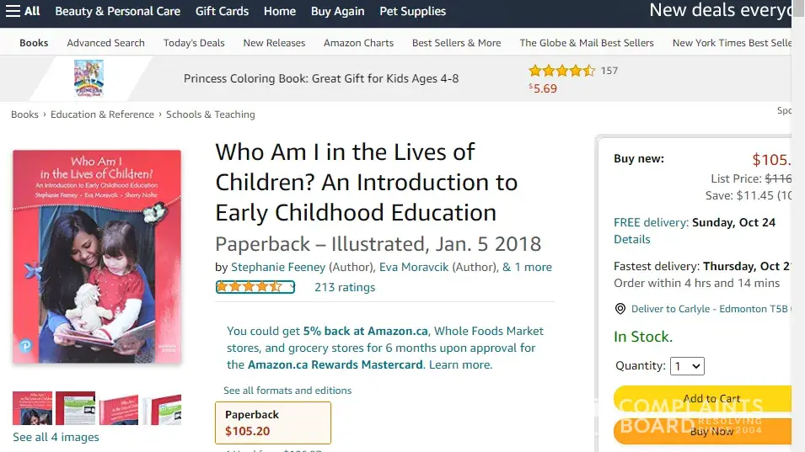Open the first book thumbnail image
The height and width of the screenshot is (452, 805).
point(32,408)
